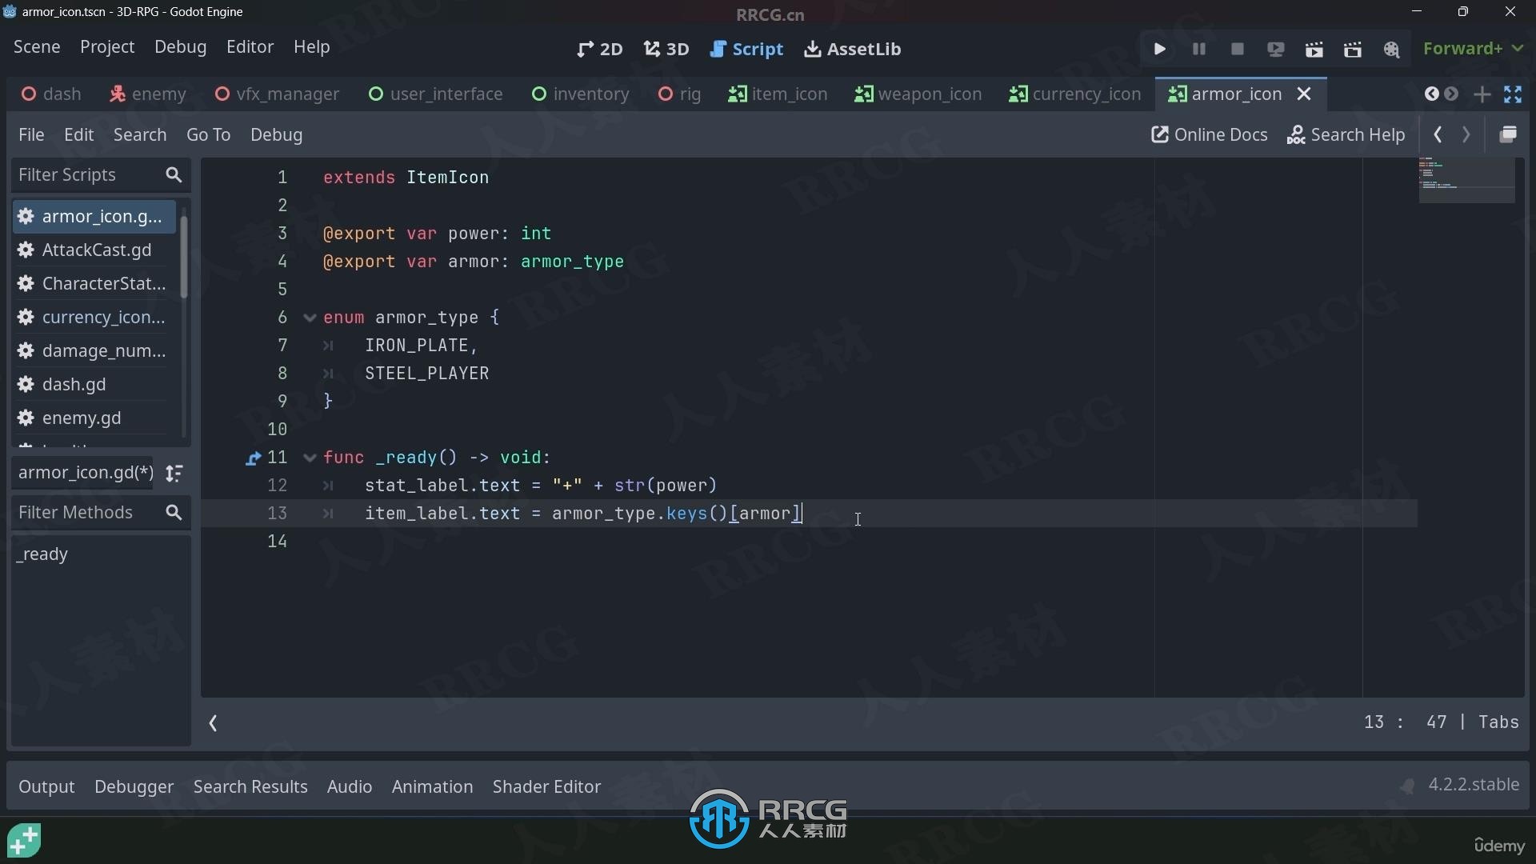The image size is (1536, 864).
Task: Open the Debugger bottom panel
Action: pyautogui.click(x=134, y=786)
